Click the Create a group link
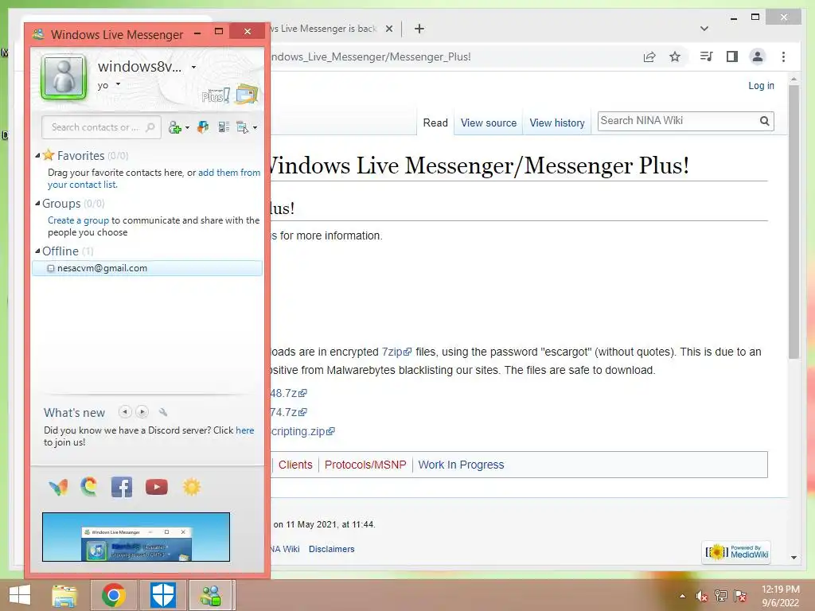Viewport: 815px width, 611px height. click(79, 220)
